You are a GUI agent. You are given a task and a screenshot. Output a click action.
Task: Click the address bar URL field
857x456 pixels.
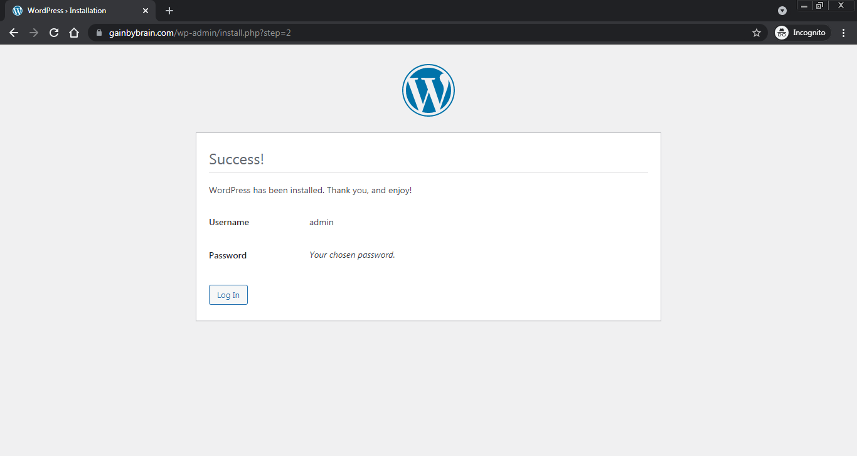[x=427, y=33]
